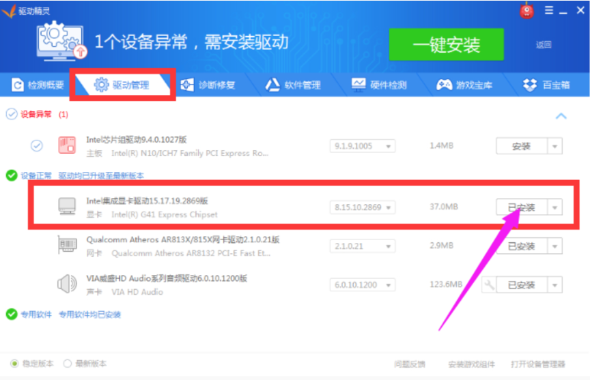
Task: Click 安装 button for Intel chipset driver
Action: point(521,146)
